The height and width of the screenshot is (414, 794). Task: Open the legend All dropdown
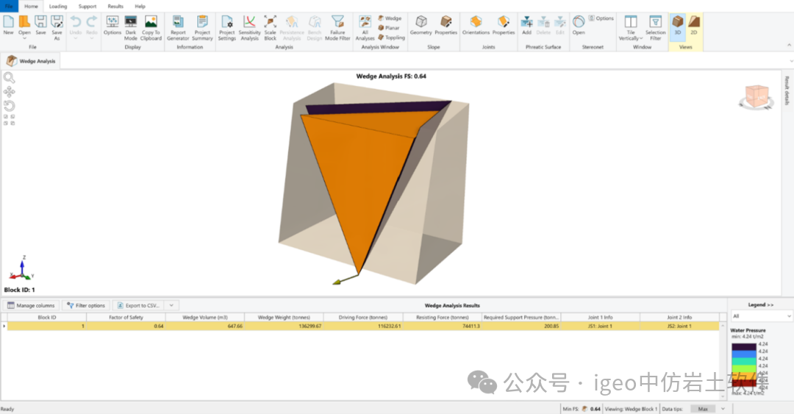click(x=761, y=315)
